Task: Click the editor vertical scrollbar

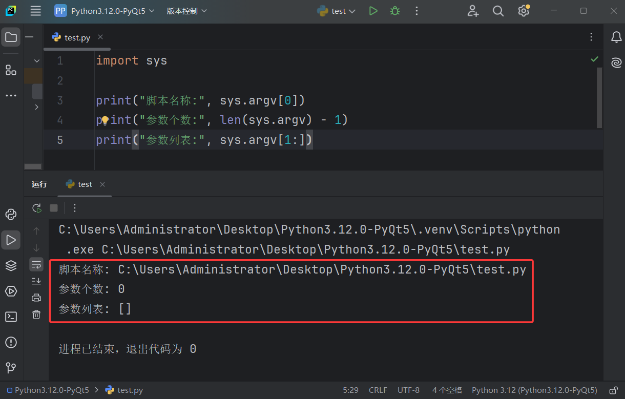Action: click(599, 97)
